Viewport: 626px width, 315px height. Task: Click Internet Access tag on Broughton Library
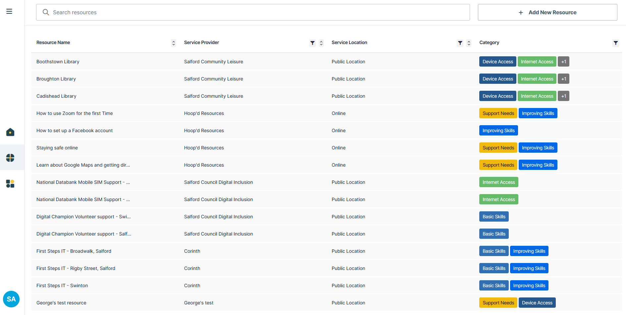[537, 79]
